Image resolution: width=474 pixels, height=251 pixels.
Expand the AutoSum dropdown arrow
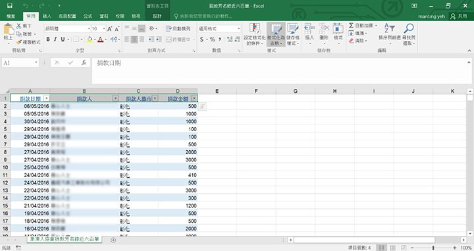coord(376,26)
